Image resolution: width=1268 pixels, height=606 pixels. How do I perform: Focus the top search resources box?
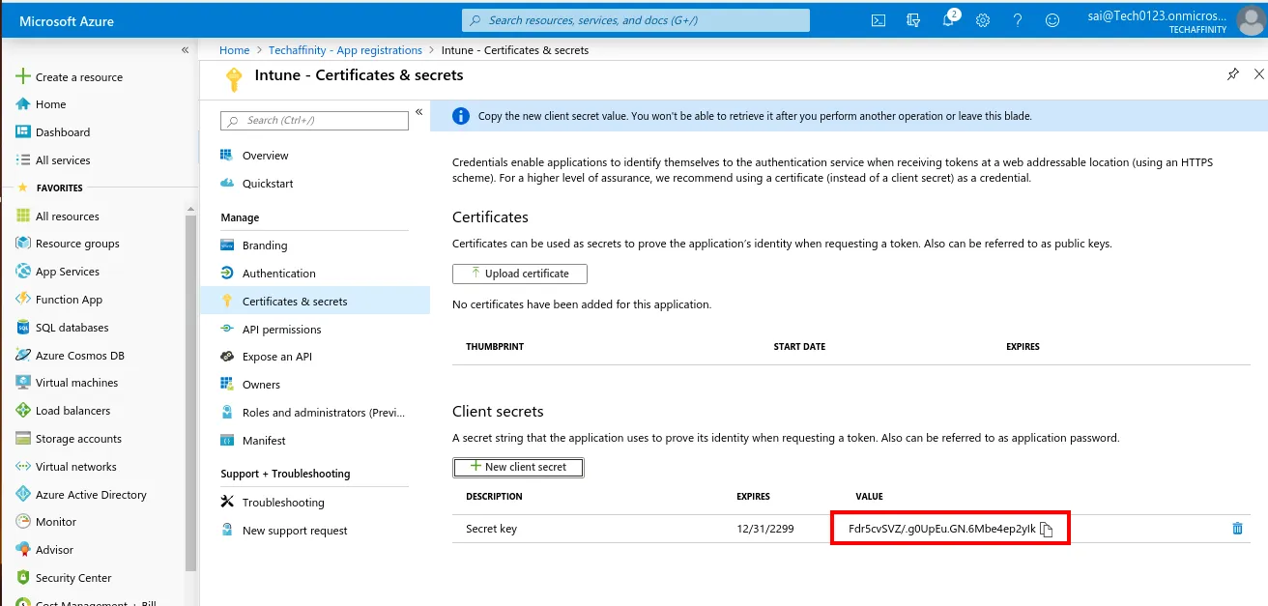pos(636,20)
